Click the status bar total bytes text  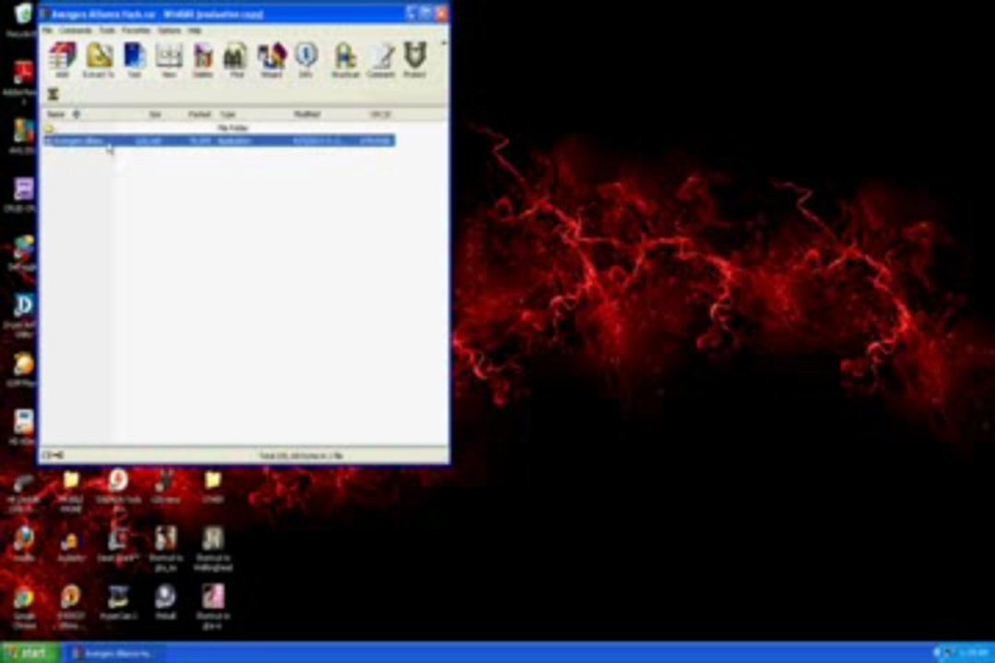point(300,456)
